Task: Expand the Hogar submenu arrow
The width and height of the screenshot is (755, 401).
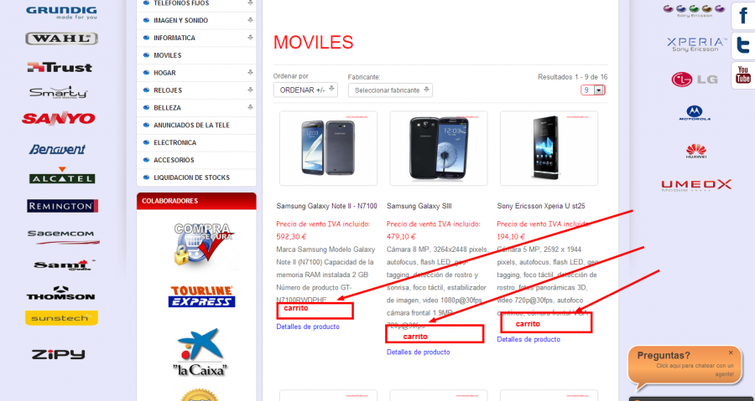Action: click(x=250, y=73)
